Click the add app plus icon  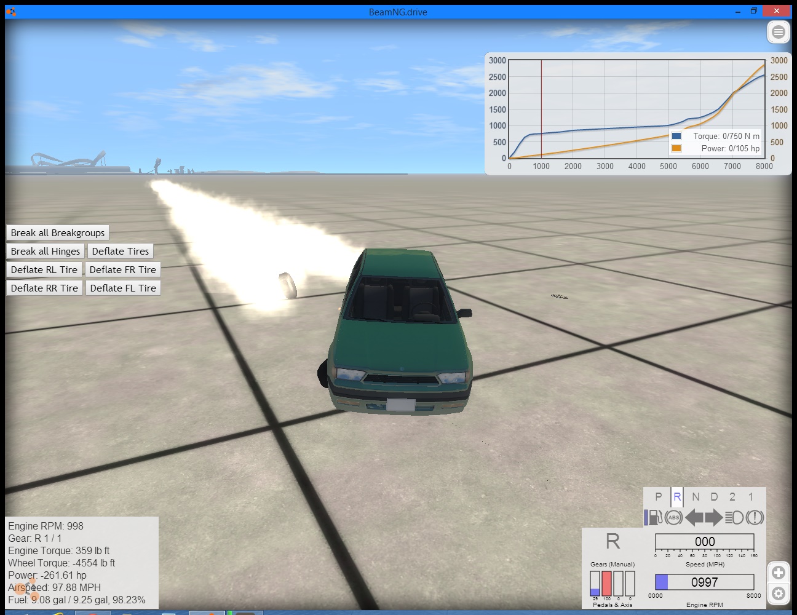(779, 573)
